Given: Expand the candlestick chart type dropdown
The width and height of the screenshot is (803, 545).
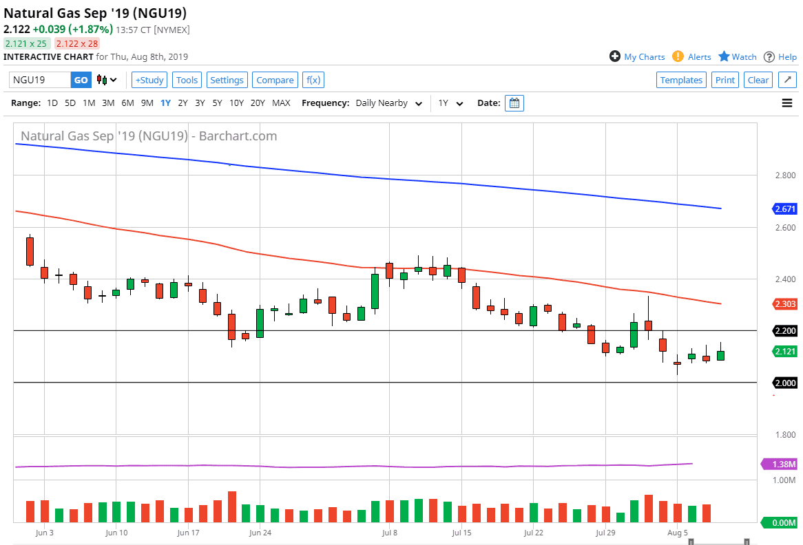Looking at the screenshot, I should [107, 80].
